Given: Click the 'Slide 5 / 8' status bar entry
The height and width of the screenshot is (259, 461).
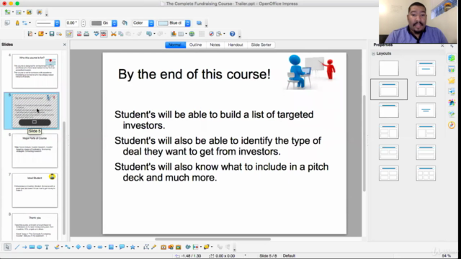Looking at the screenshot, I should [x=268, y=256].
